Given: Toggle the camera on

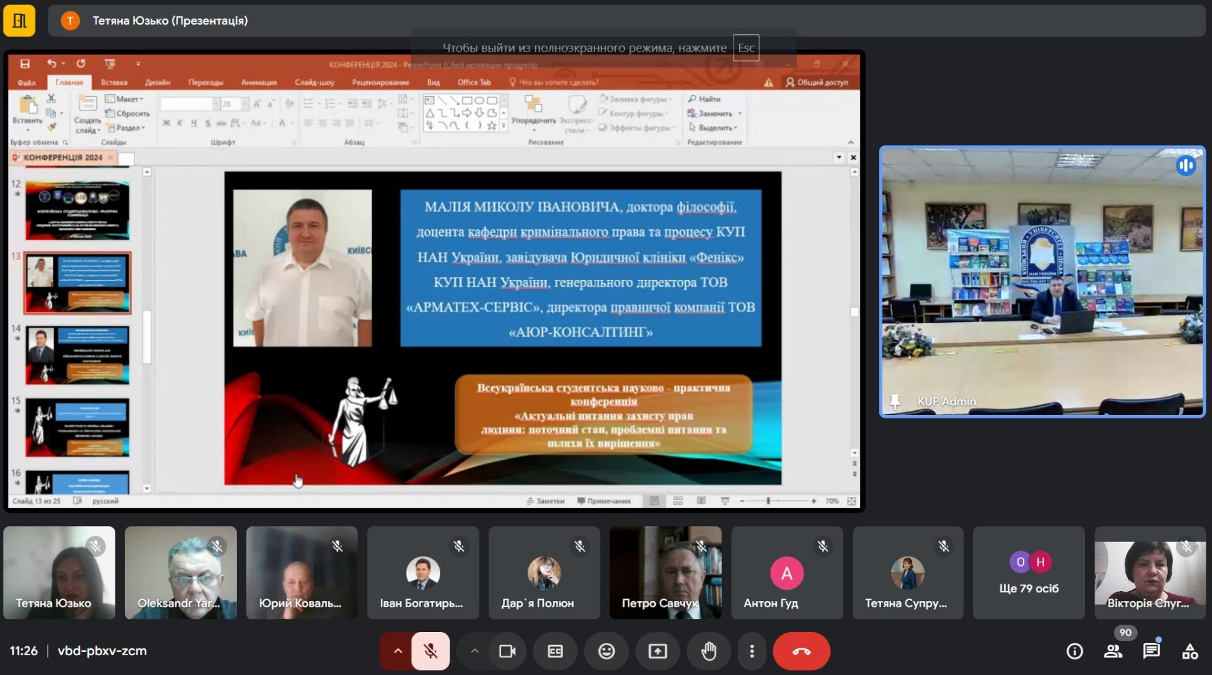Looking at the screenshot, I should pos(507,651).
